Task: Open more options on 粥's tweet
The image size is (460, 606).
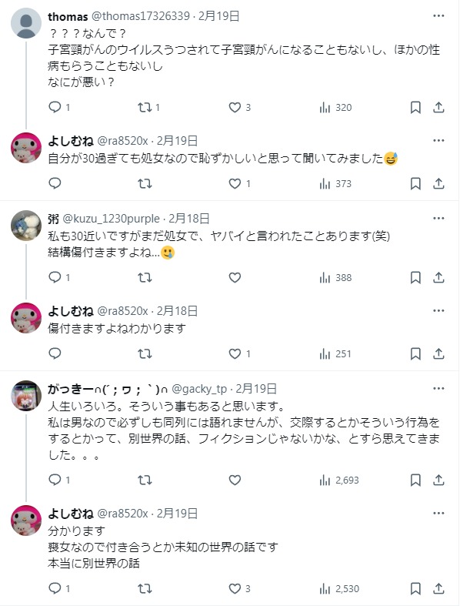Action: coord(438,219)
